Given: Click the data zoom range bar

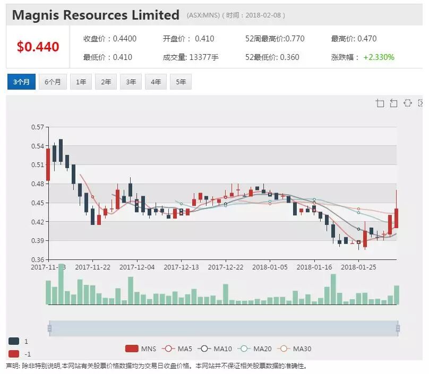Looking at the screenshot, I should coord(224,328).
